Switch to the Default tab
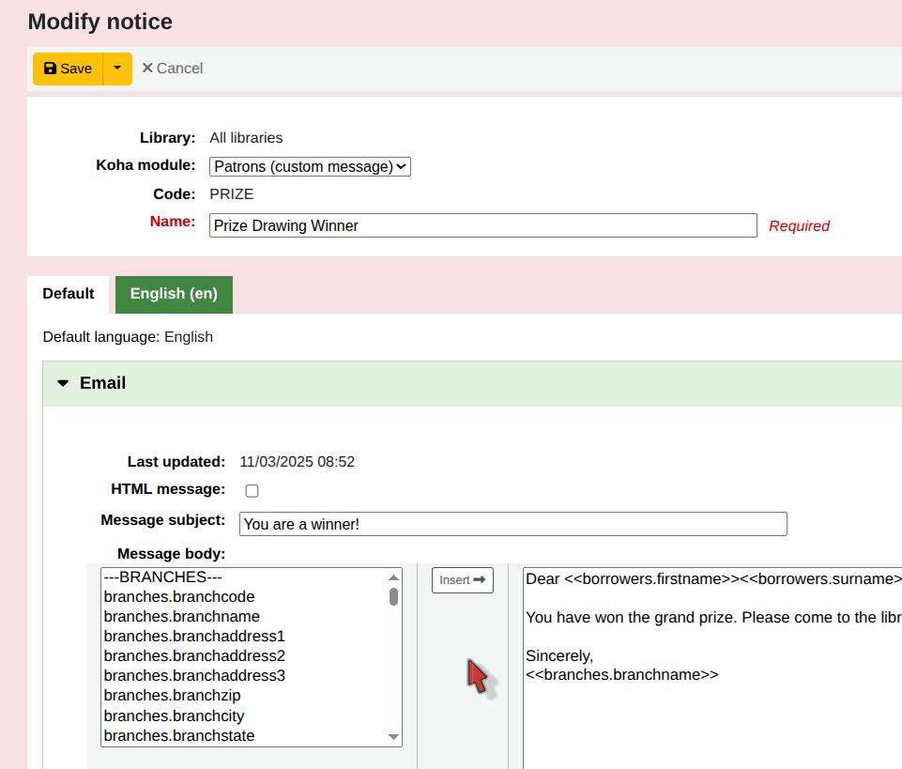The height and width of the screenshot is (769, 902). (69, 294)
